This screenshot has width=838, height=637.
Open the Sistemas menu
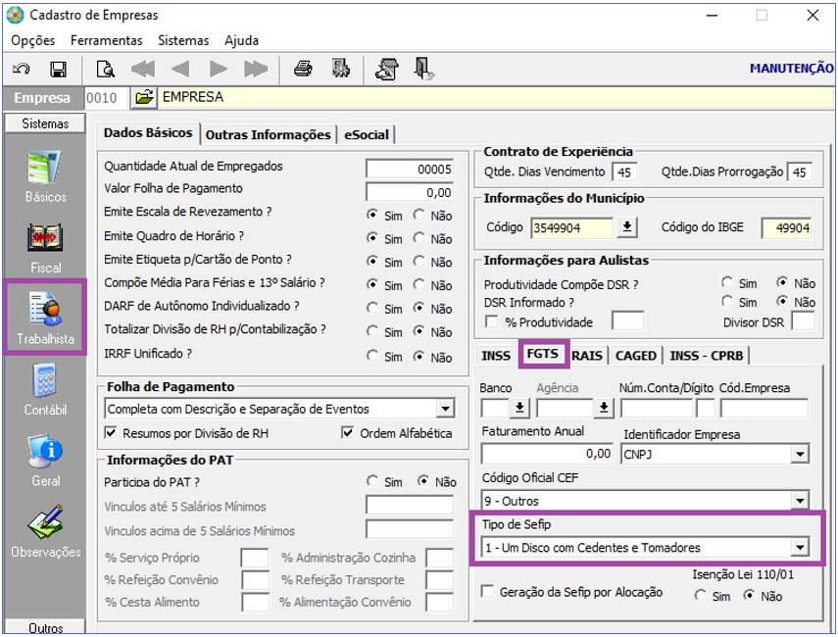(183, 40)
